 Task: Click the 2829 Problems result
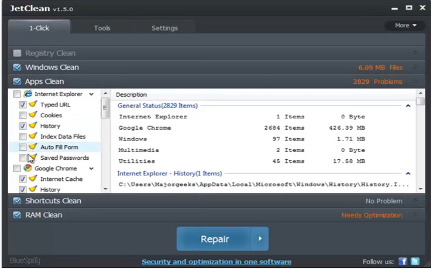378,82
